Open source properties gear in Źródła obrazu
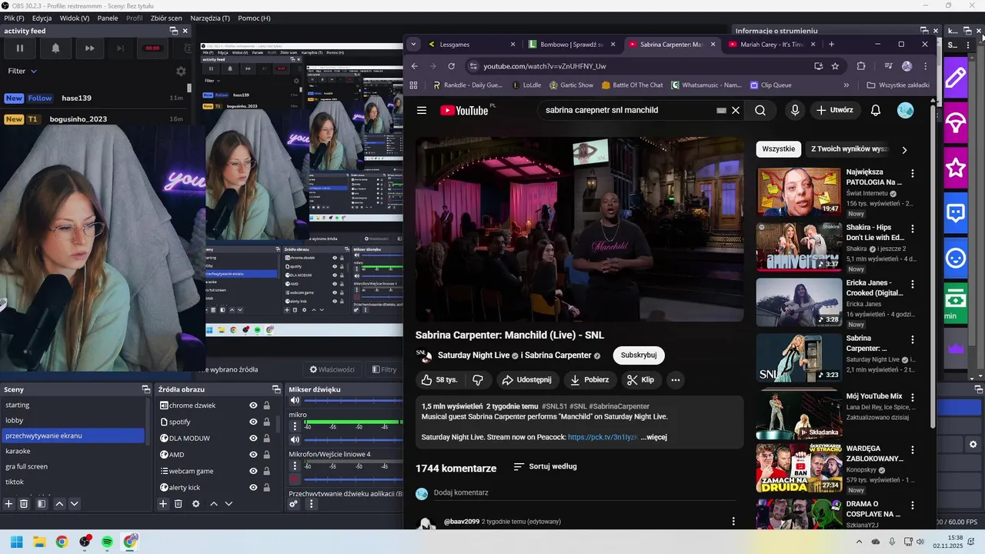The image size is (985, 554). [195, 504]
